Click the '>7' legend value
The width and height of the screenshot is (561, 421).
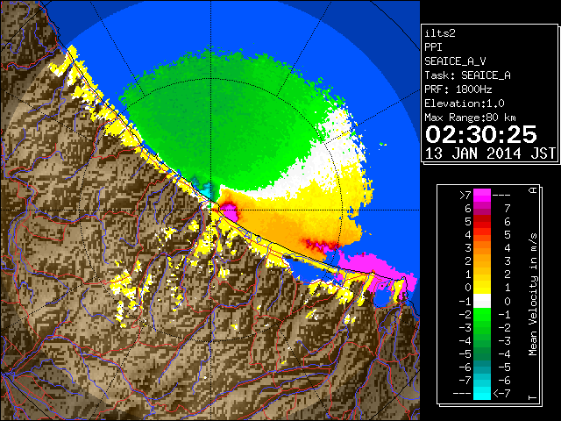(465, 195)
